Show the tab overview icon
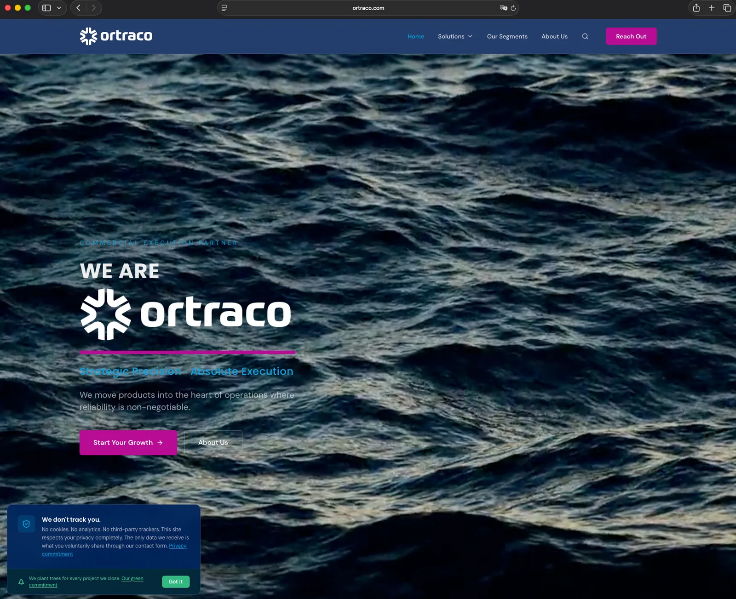 (727, 8)
